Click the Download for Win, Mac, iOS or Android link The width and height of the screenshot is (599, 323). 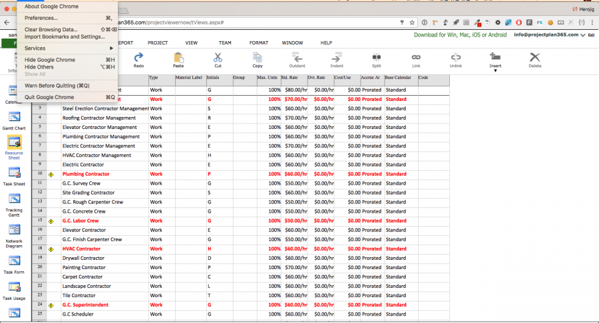[x=460, y=35]
